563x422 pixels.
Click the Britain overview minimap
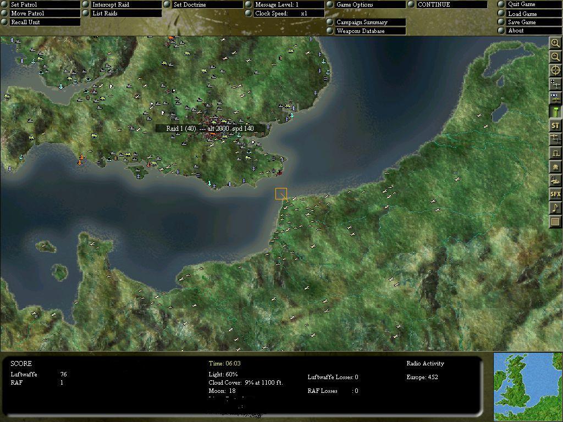tap(528, 387)
